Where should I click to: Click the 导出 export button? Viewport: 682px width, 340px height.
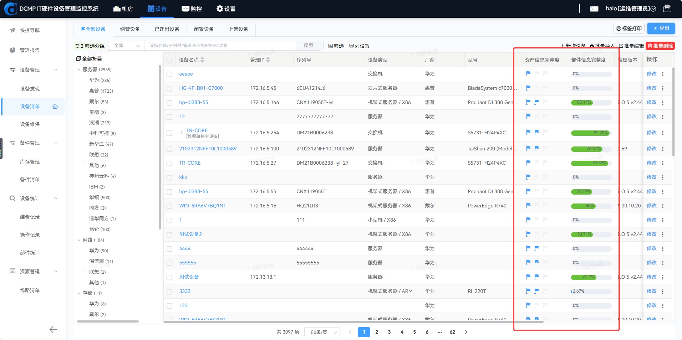point(661,29)
